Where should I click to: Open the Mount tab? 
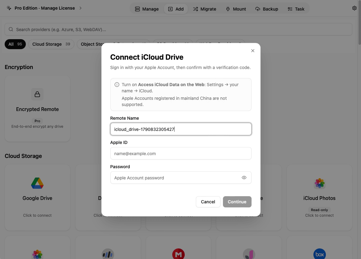coord(236,9)
